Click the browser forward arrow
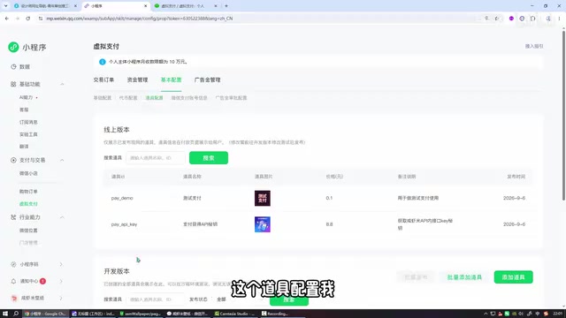566x318 pixels. click(18, 19)
